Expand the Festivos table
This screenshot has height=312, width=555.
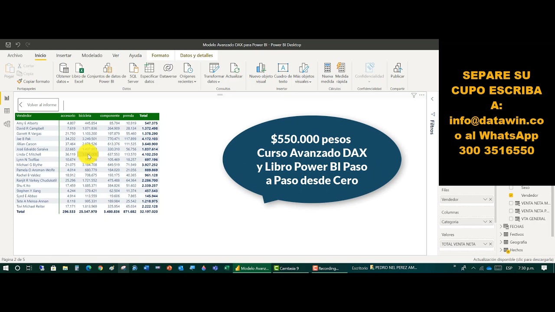[x=501, y=234]
